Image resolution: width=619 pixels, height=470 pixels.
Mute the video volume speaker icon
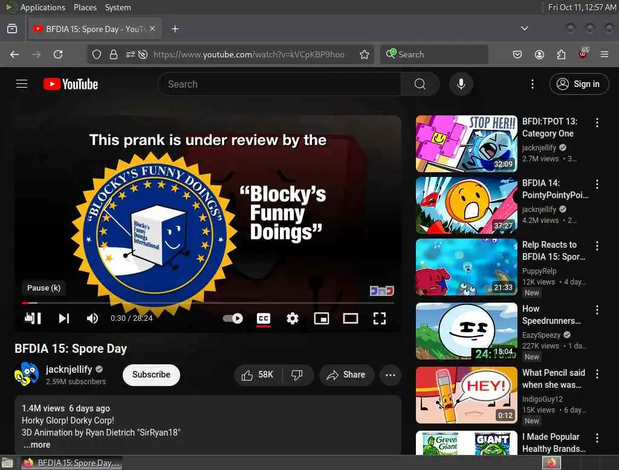tap(92, 318)
